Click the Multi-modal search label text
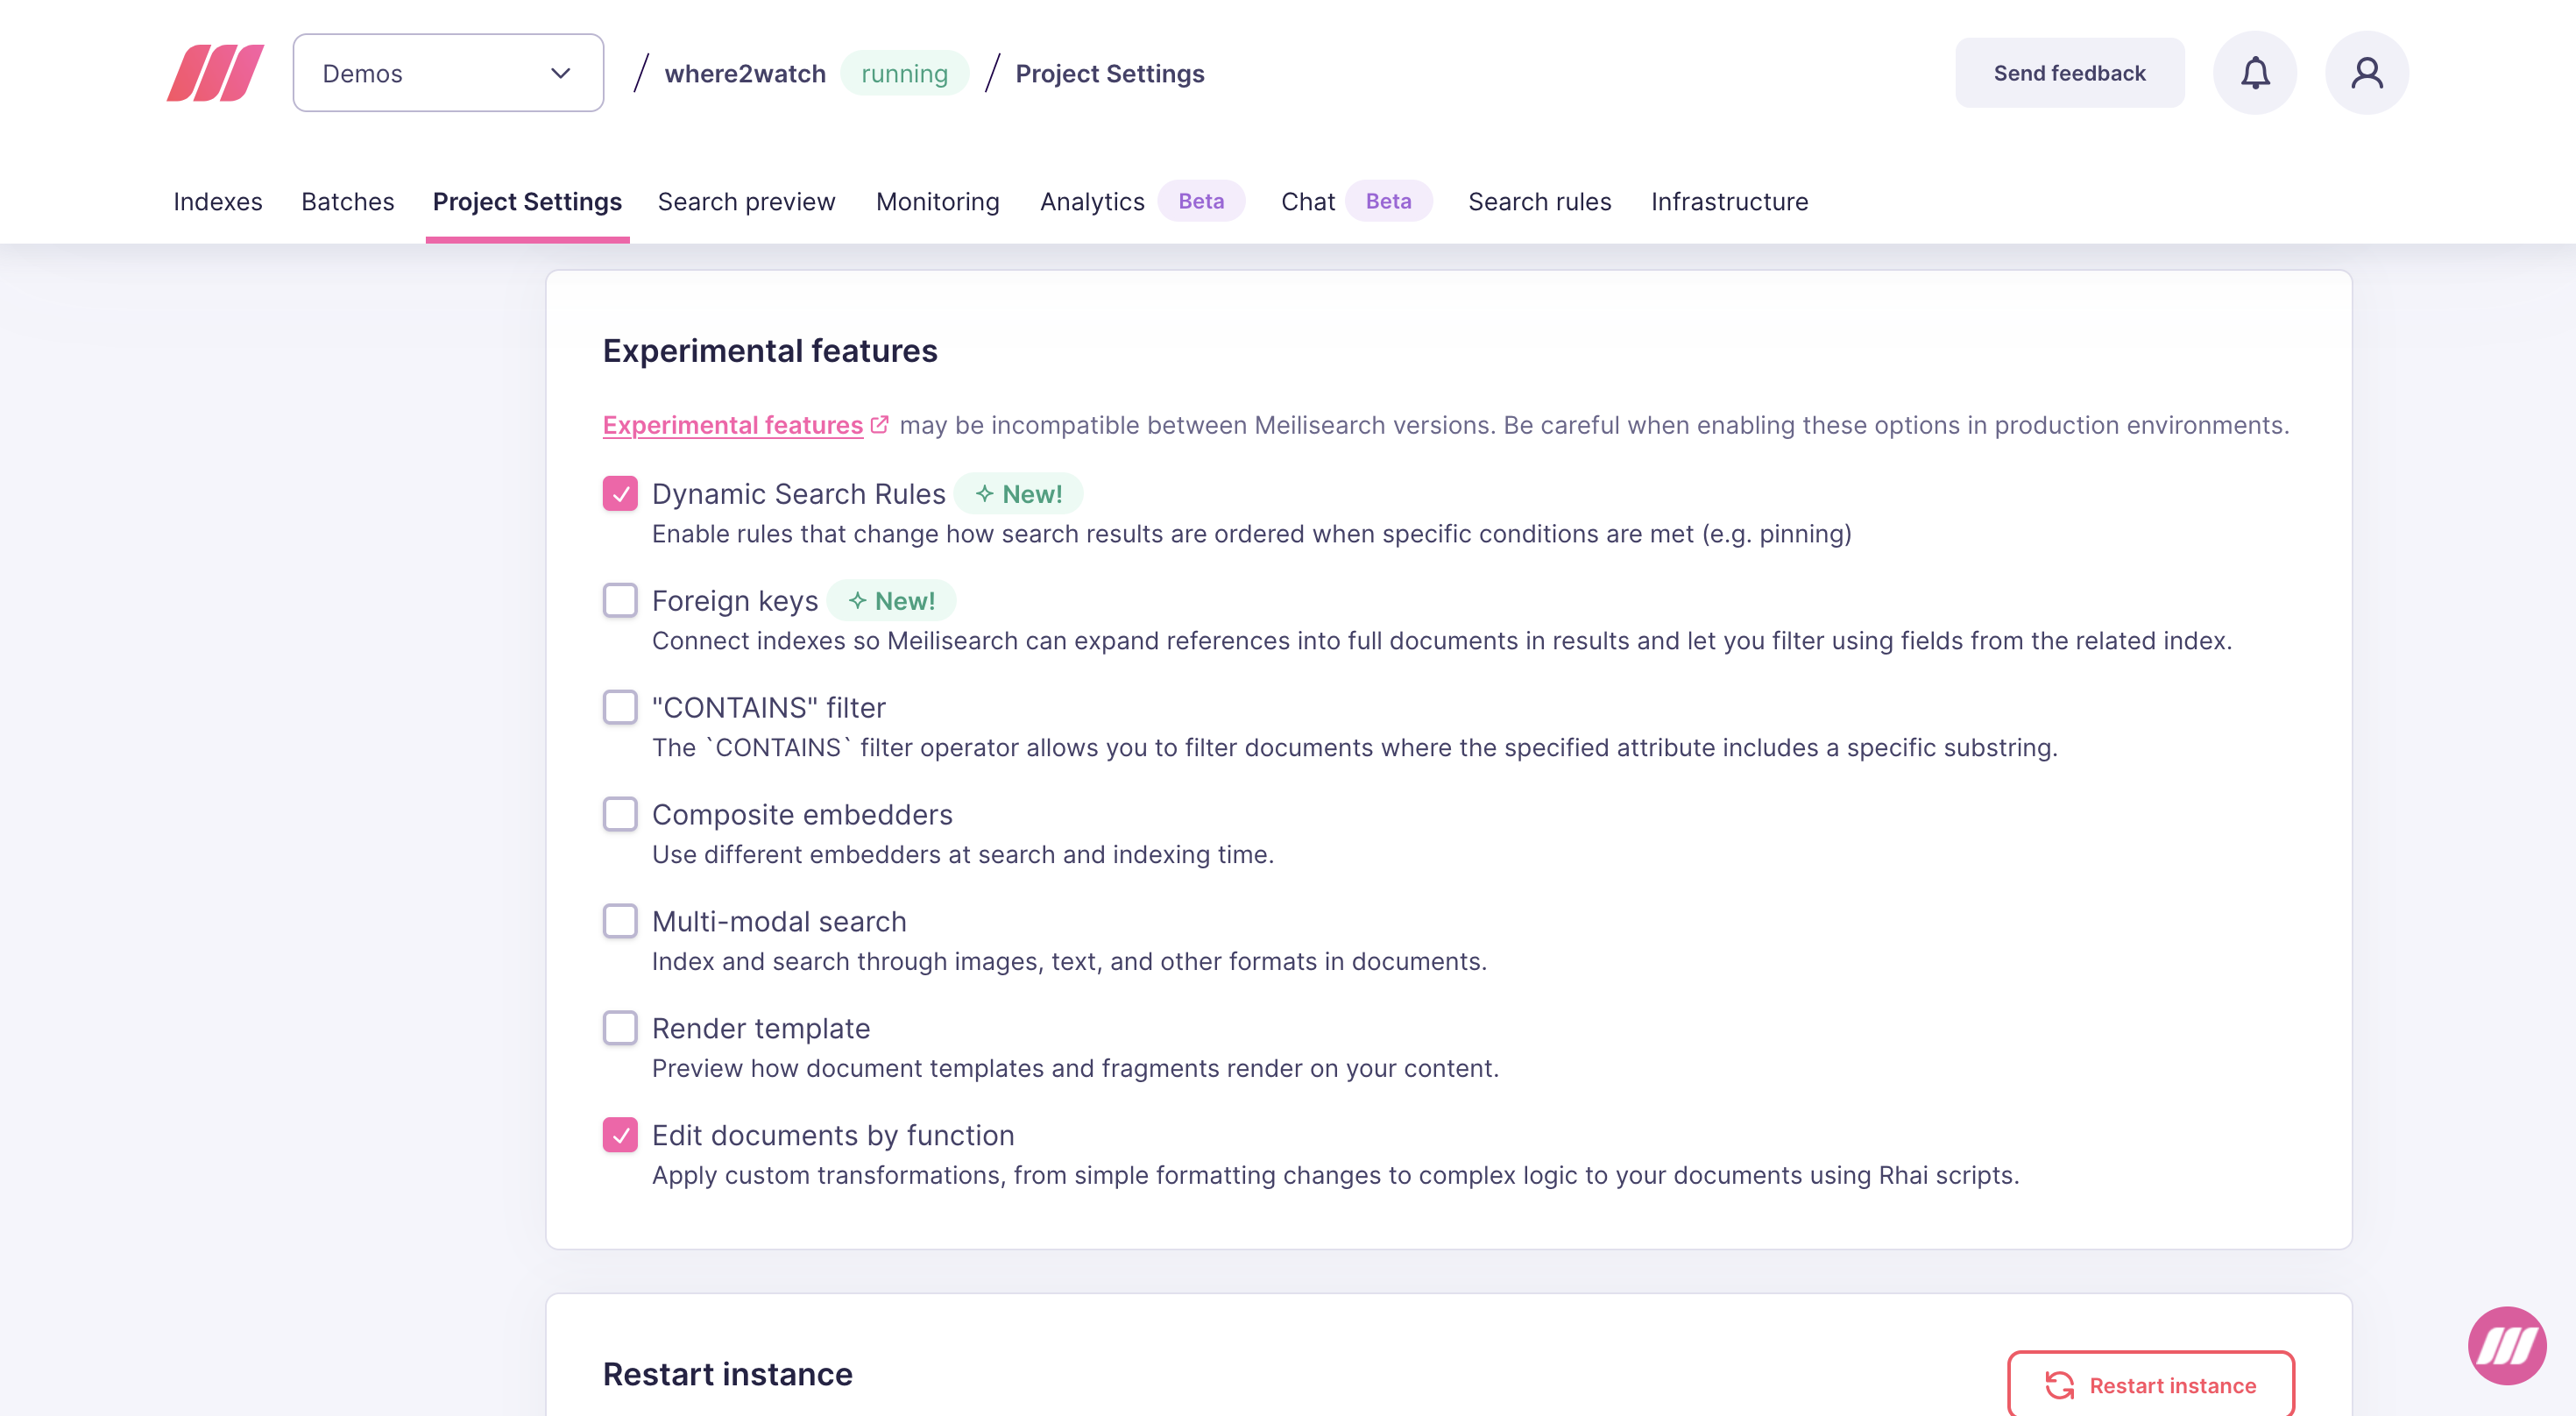This screenshot has width=2576, height=1416. 779,922
